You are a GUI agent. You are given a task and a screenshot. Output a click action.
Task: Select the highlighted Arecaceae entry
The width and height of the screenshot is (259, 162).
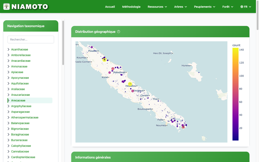point(18,100)
